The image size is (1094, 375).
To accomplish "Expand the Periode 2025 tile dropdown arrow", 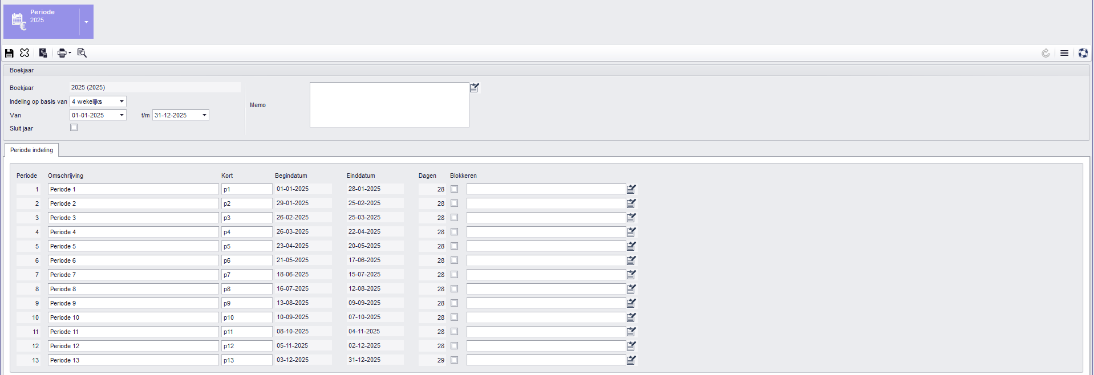I will (x=86, y=22).
